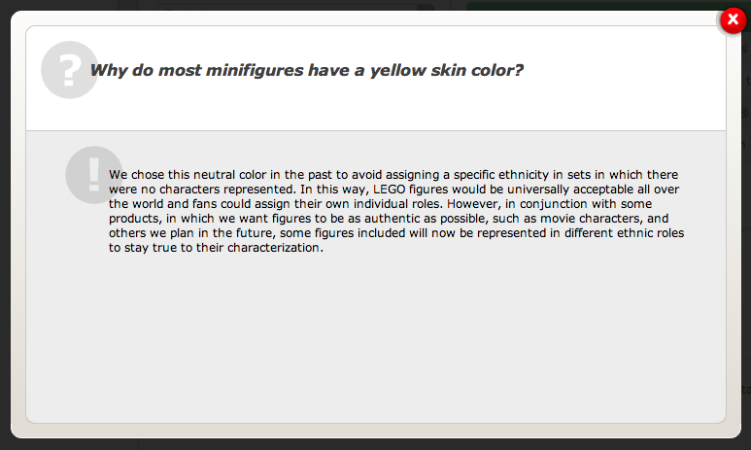The image size is (751, 450).
Task: Click the large question mark icon
Action: (x=69, y=70)
